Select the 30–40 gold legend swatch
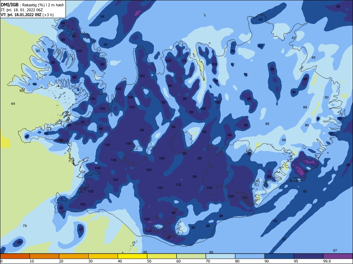This screenshot has height=264, width=353. 103,256
